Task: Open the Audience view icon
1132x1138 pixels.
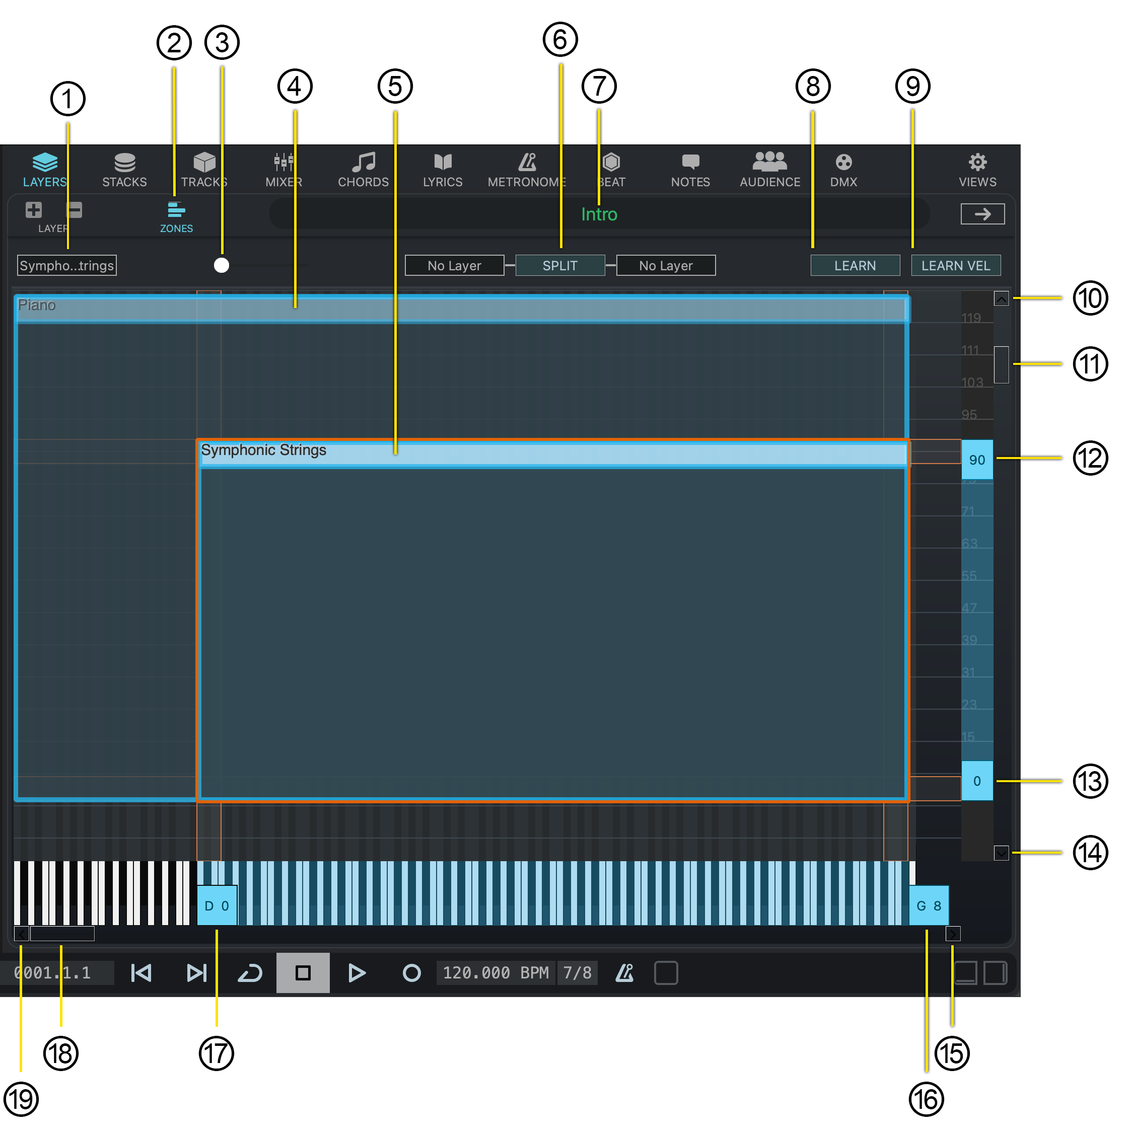Action: click(x=769, y=163)
